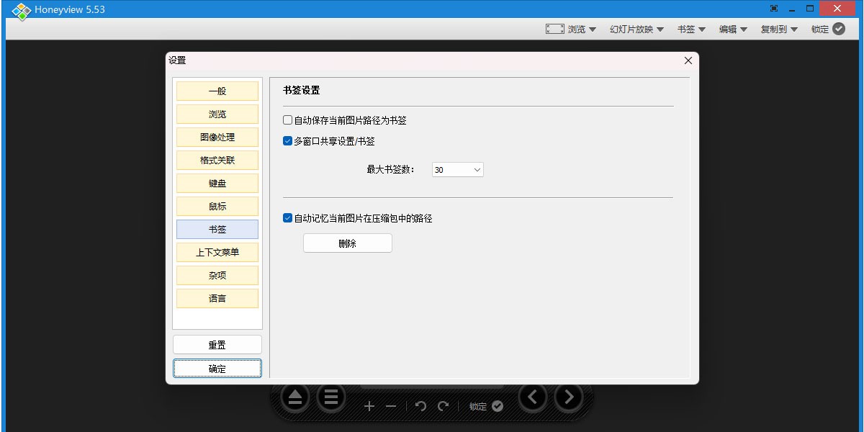Click the Honeyview logo icon in title bar
Viewport: 864px width, 432px height.
coord(22,11)
